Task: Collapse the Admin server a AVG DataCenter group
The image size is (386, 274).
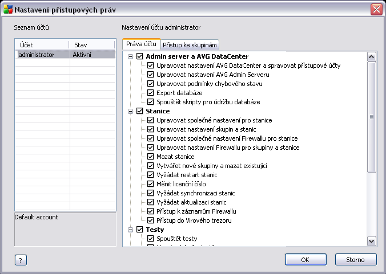Action: (130, 56)
